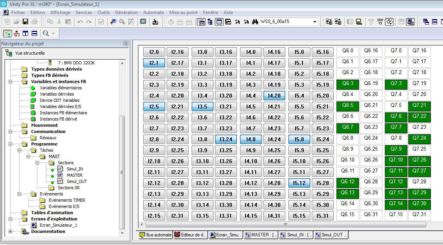Click the binoculars search icon
The width and height of the screenshot is (443, 245).
click(x=256, y=22)
